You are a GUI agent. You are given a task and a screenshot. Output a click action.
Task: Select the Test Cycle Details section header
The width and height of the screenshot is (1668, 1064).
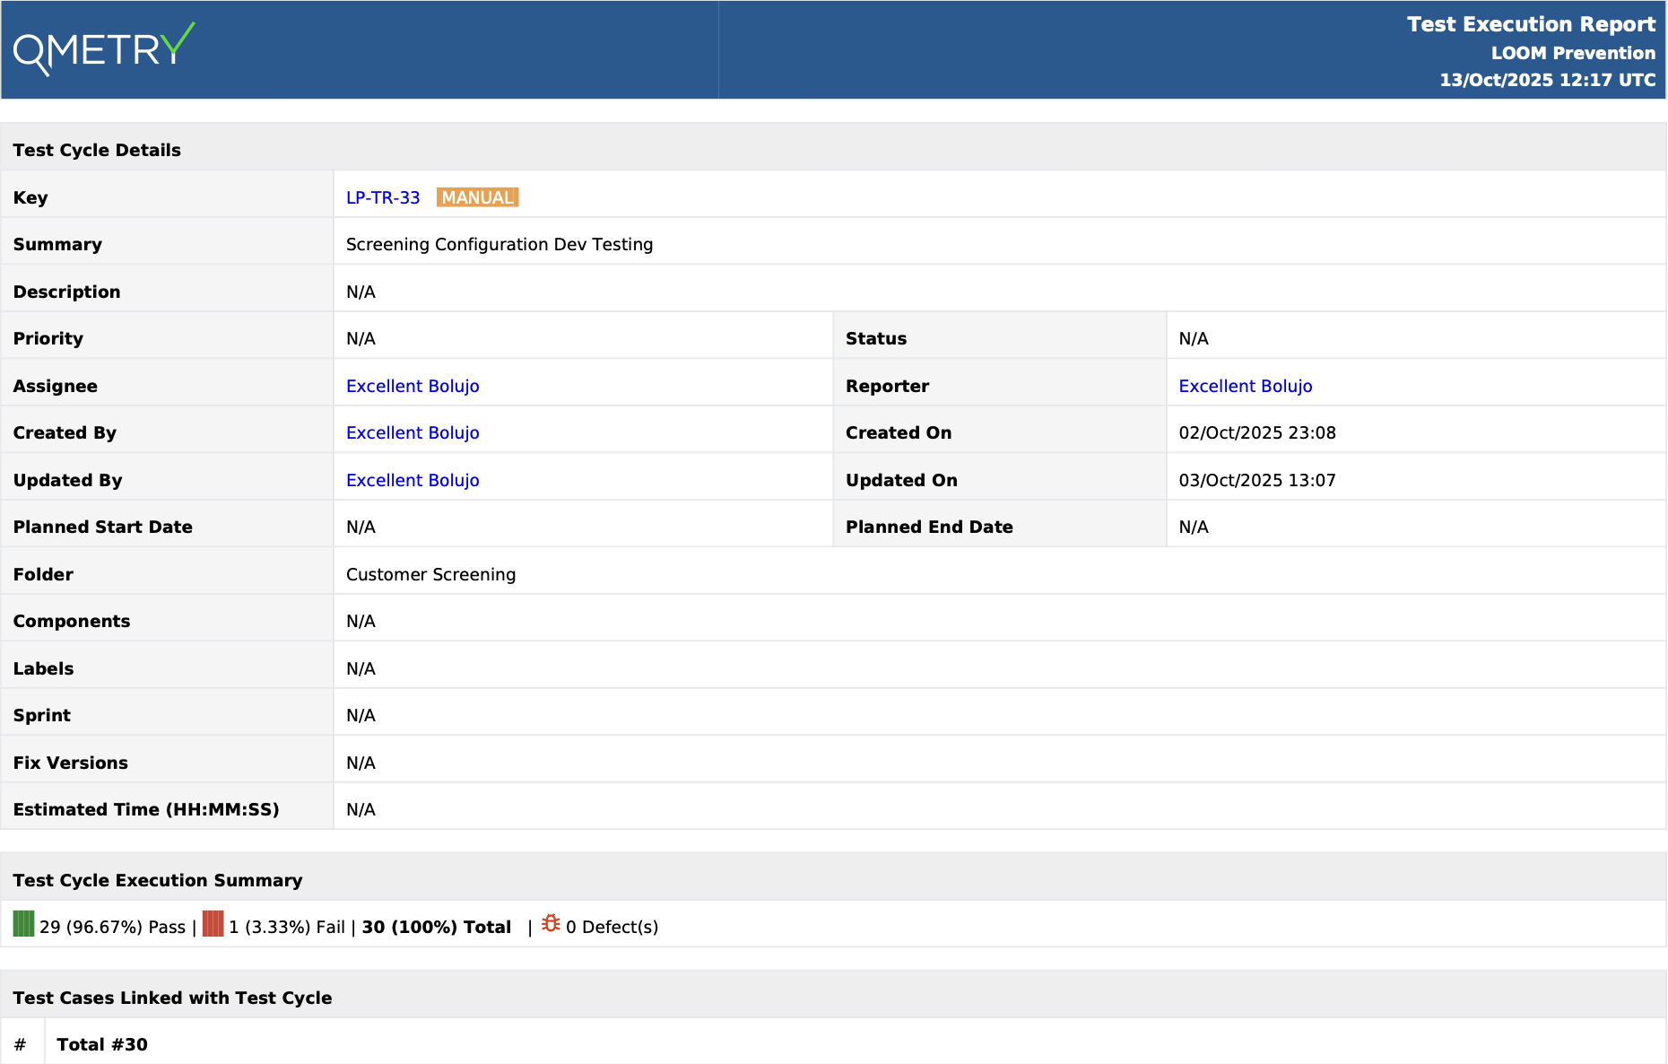click(97, 150)
